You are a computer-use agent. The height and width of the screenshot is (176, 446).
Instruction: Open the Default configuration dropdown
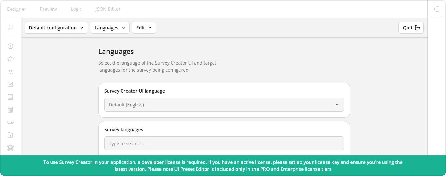[56, 28]
